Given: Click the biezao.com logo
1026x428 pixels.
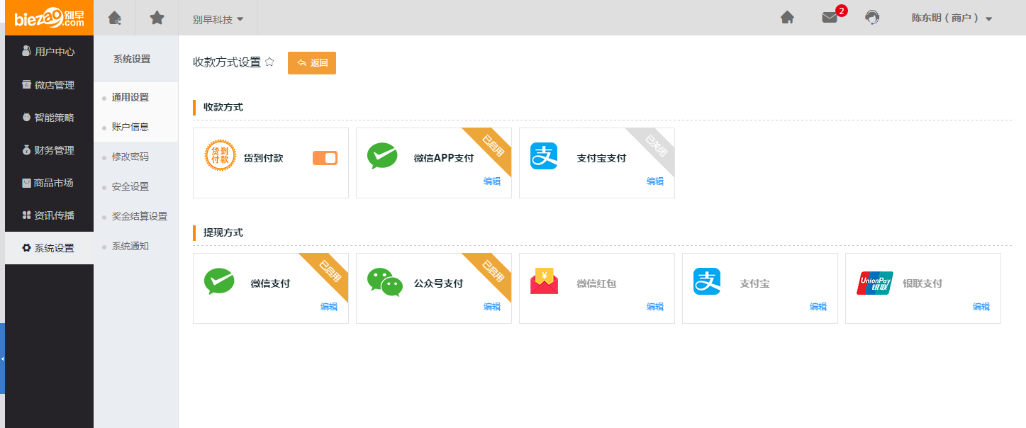Looking at the screenshot, I should [48, 18].
